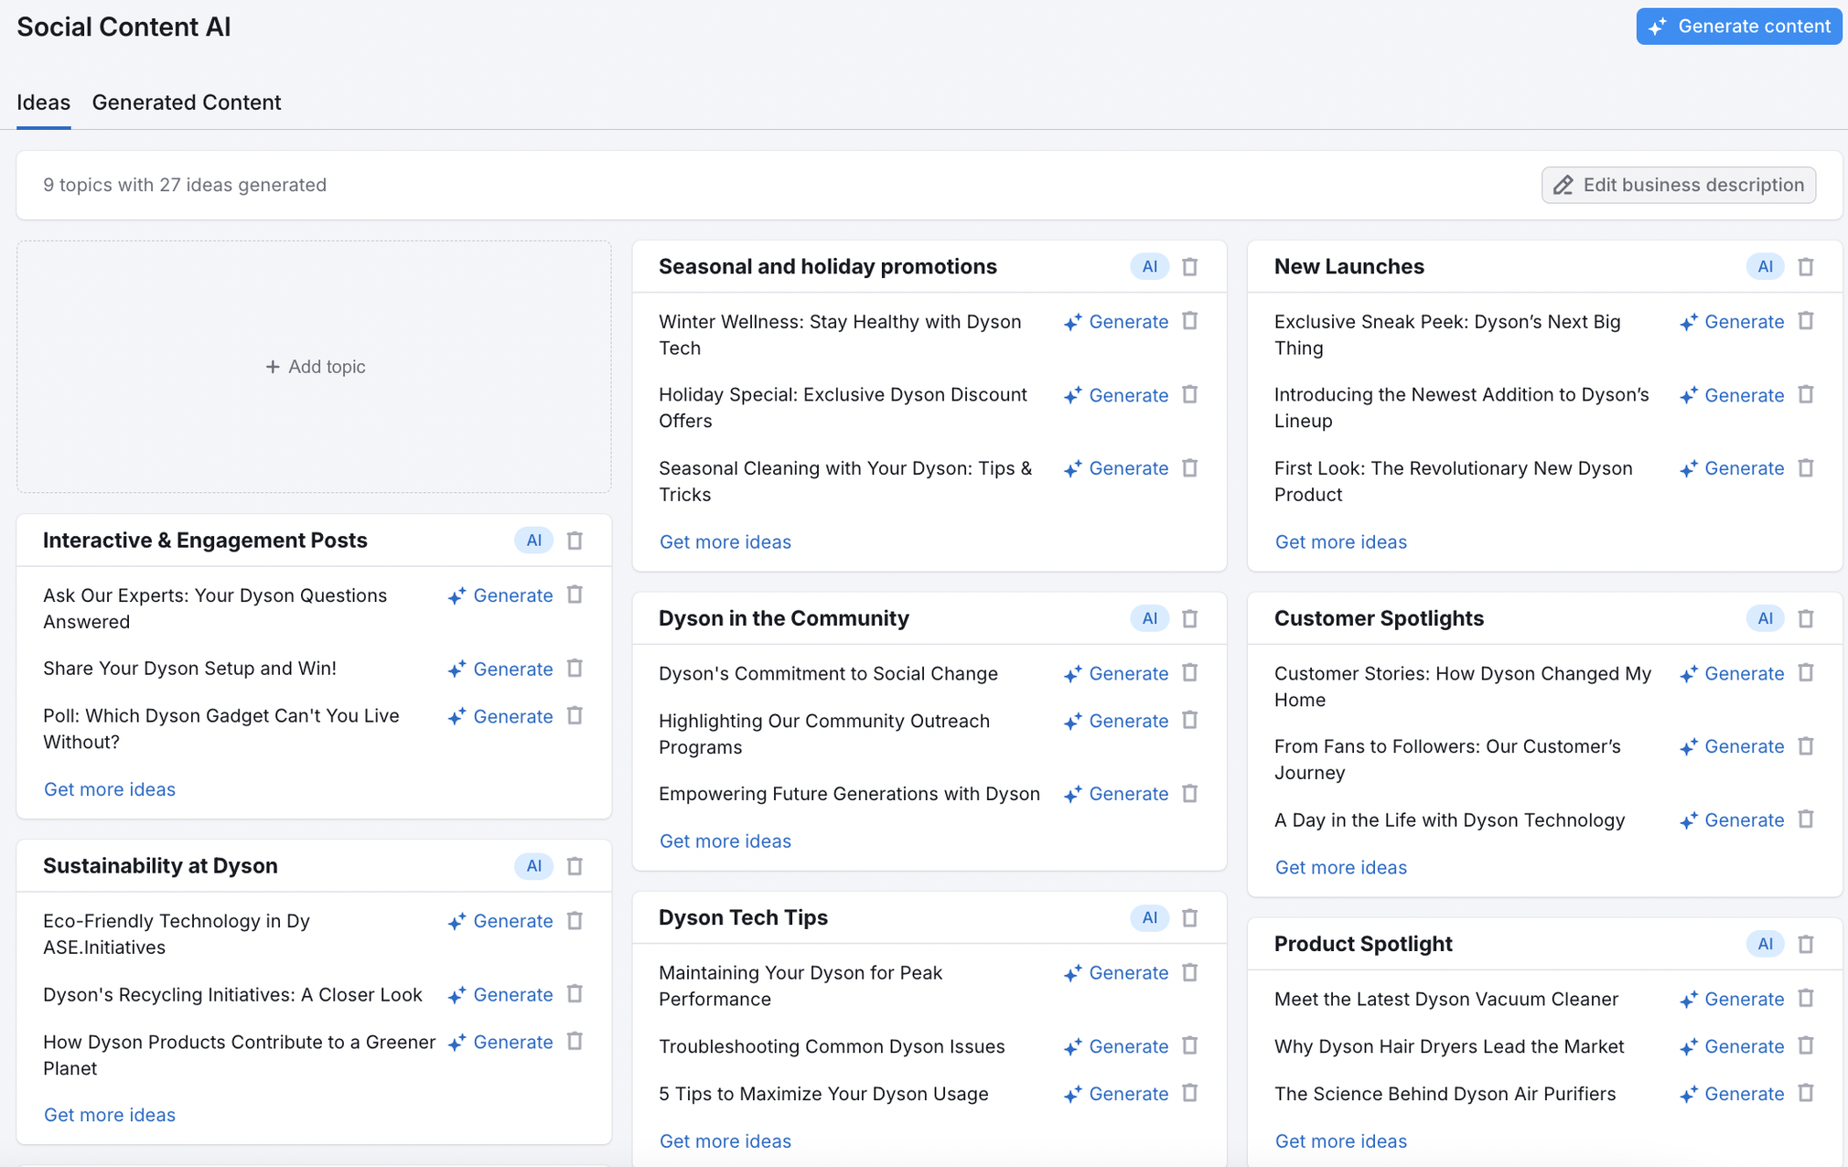Add a new topic card

pyautogui.click(x=314, y=366)
